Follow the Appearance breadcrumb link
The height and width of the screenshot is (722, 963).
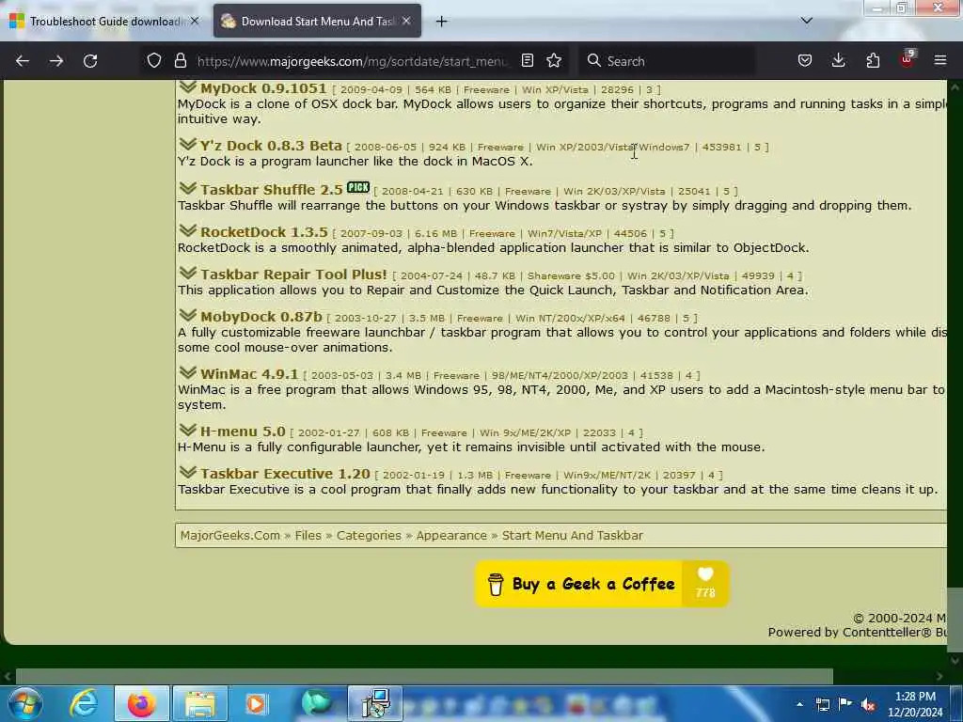point(451,535)
